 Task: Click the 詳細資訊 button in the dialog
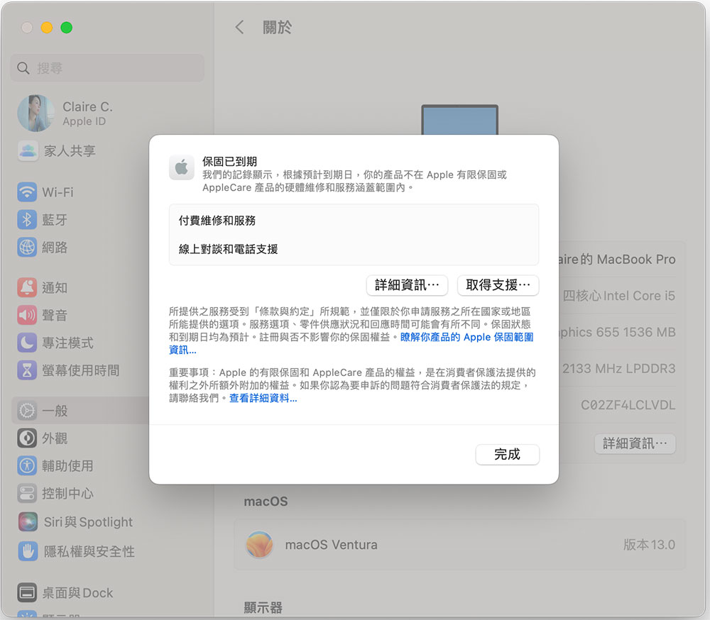click(407, 285)
